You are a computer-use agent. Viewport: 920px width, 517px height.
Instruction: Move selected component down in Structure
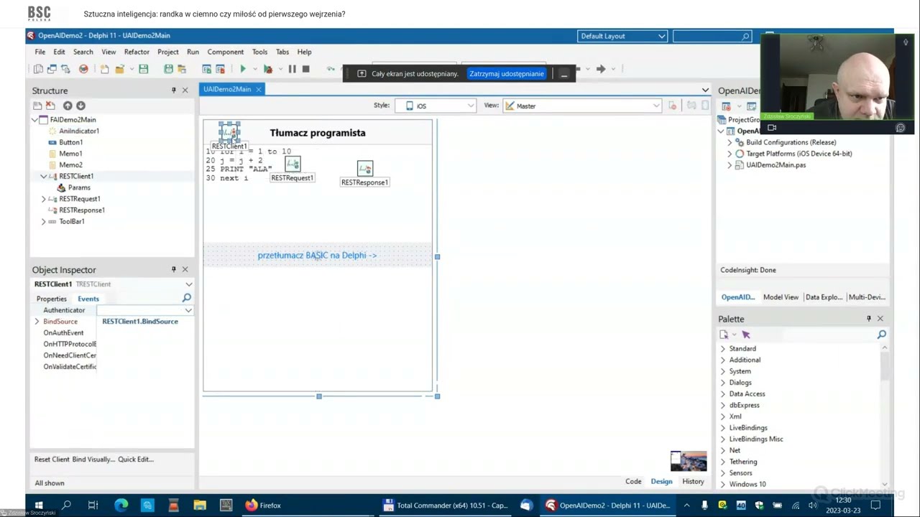click(80, 106)
